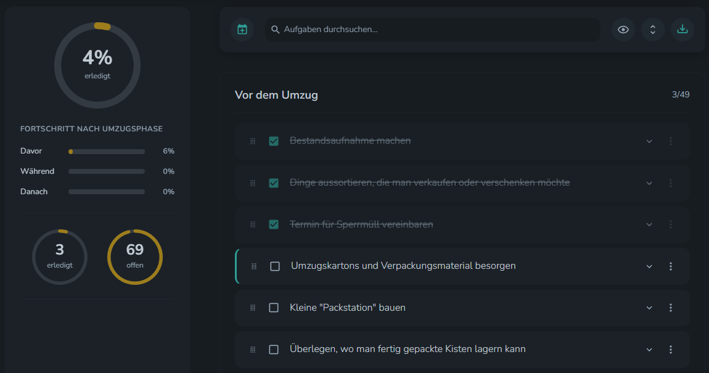Screen dimensions: 709x373
Task: Expand Kleine Packstation bauen task details
Action: 649,308
